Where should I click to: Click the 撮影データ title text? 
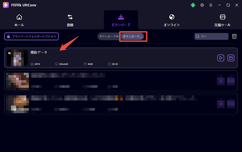pos(39,52)
